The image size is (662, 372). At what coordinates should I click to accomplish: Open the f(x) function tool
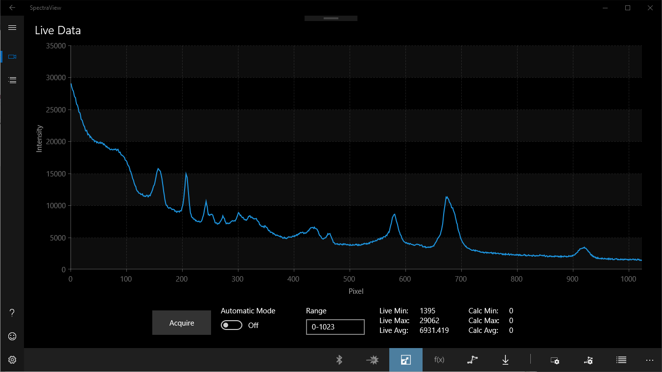coord(439,360)
